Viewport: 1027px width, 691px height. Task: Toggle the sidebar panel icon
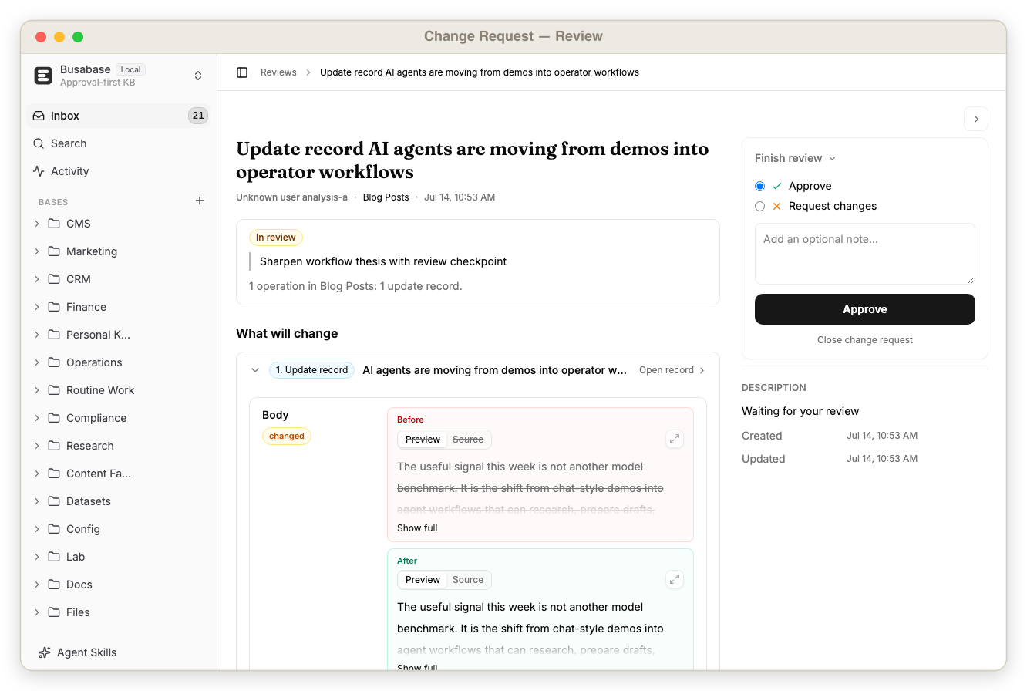pos(242,72)
